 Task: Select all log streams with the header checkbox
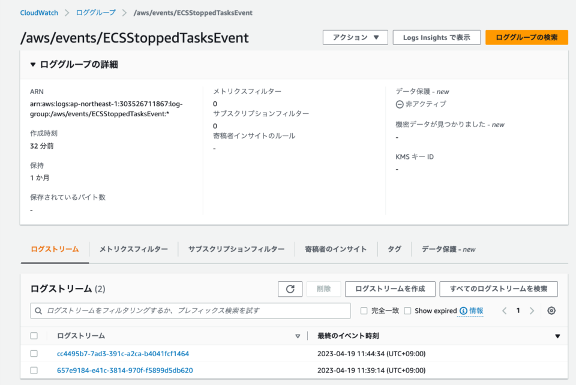coord(34,336)
